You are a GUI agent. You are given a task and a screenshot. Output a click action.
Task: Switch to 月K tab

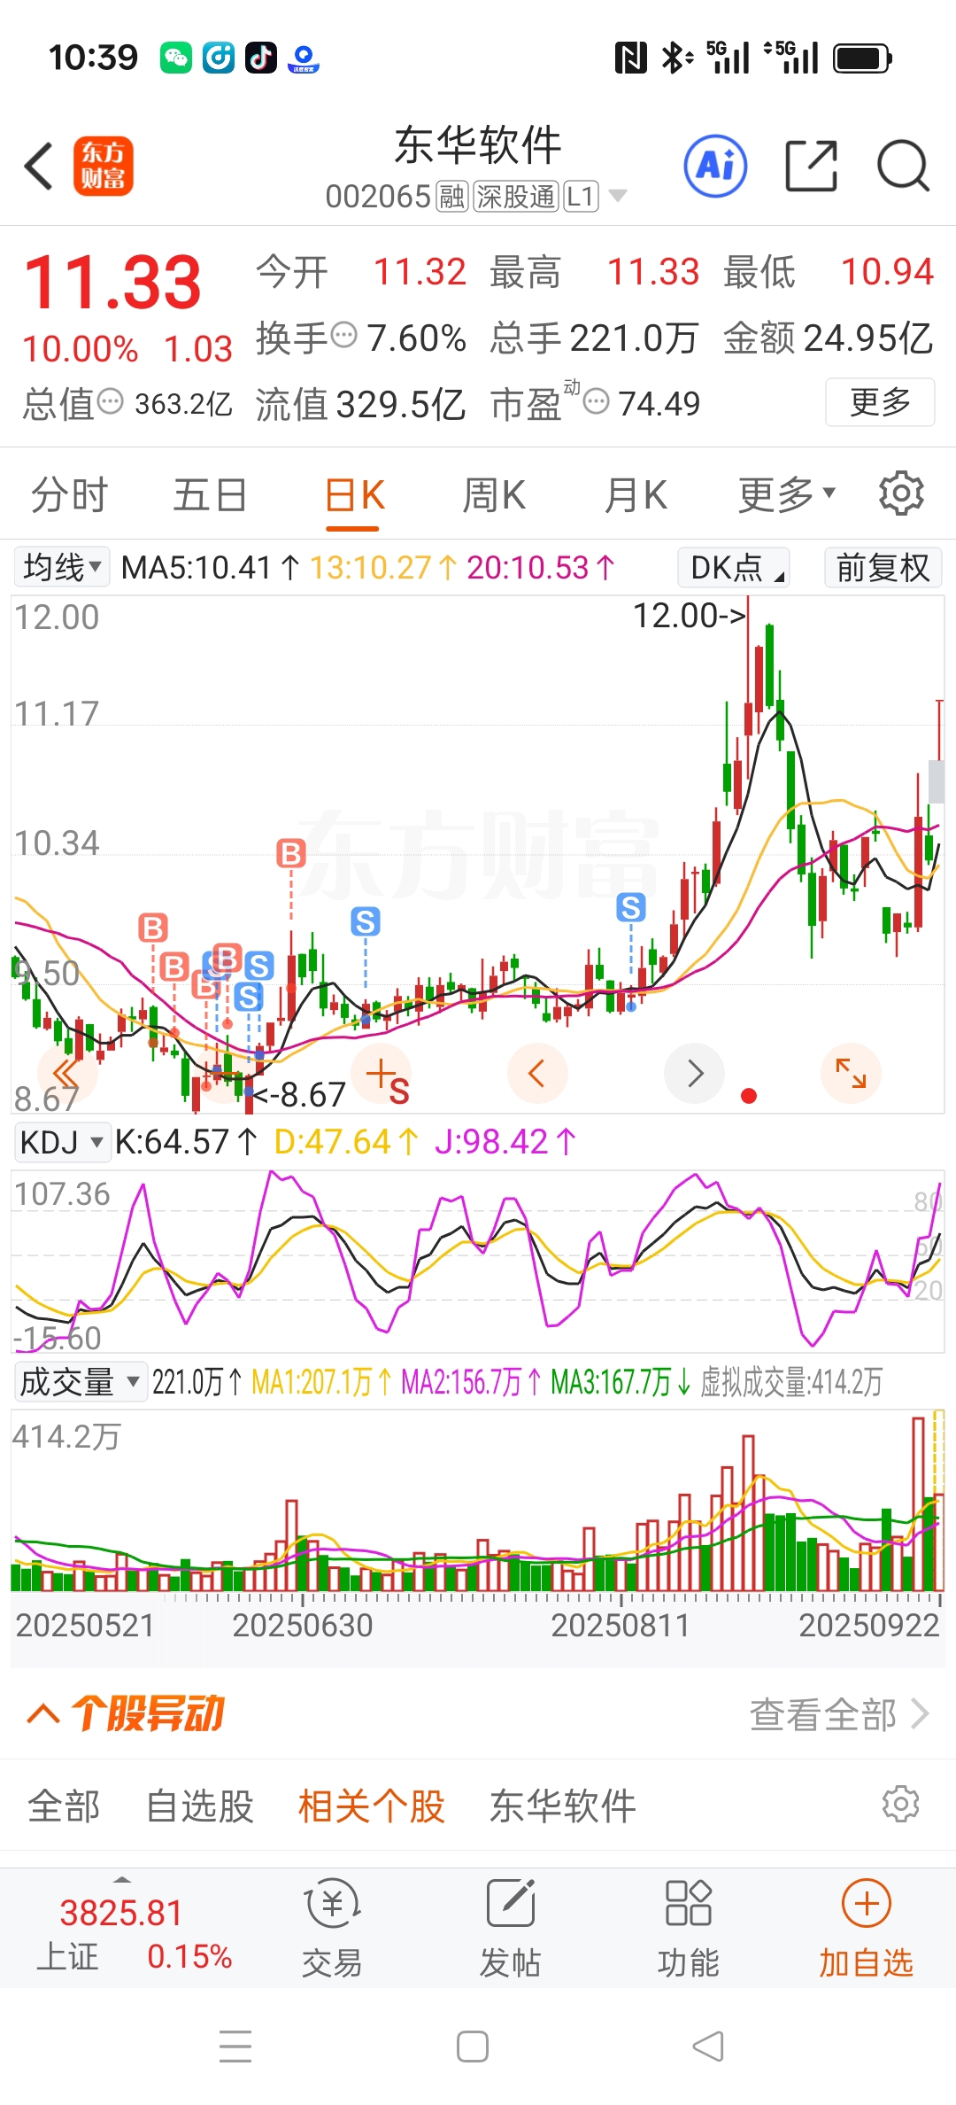[x=636, y=494]
